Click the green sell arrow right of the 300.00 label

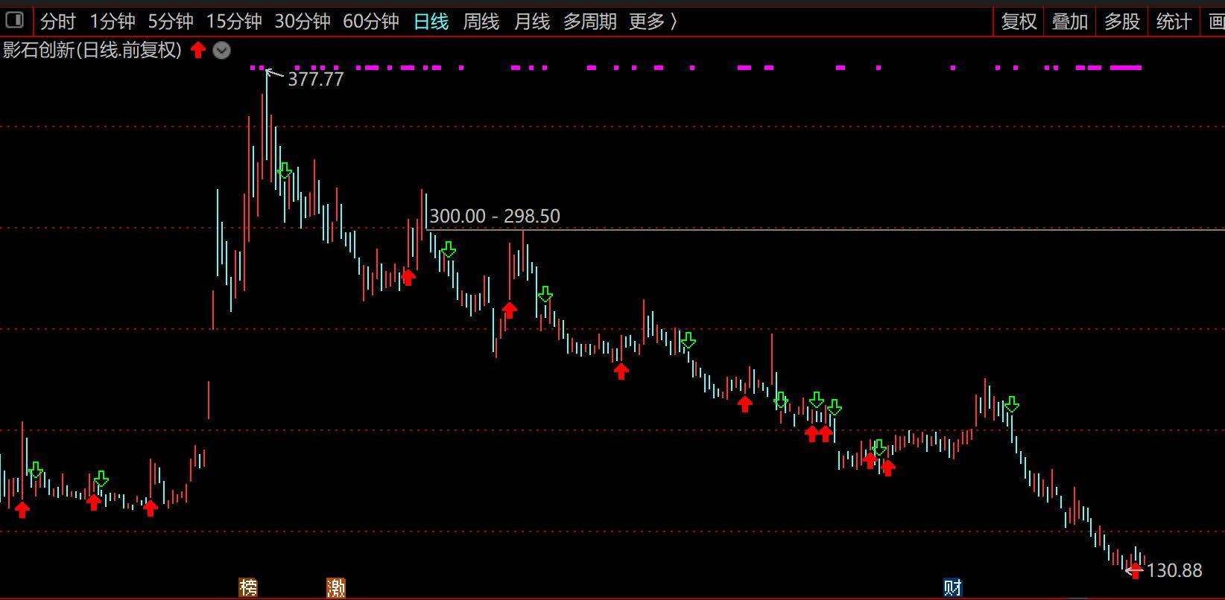[x=448, y=249]
